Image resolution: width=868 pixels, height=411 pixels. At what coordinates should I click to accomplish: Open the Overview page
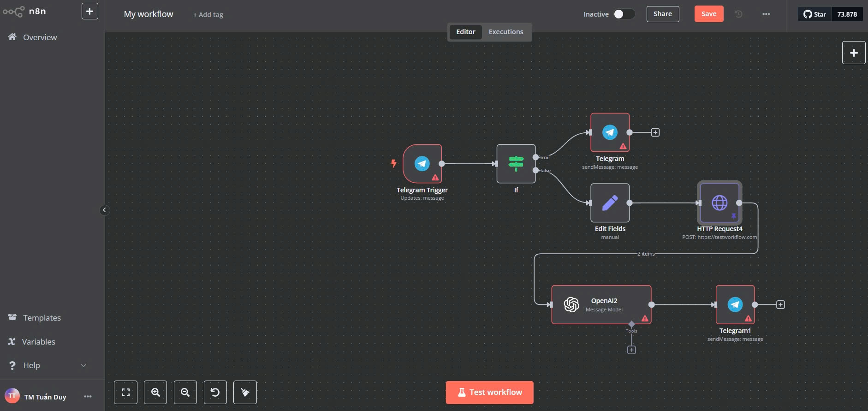pos(32,37)
